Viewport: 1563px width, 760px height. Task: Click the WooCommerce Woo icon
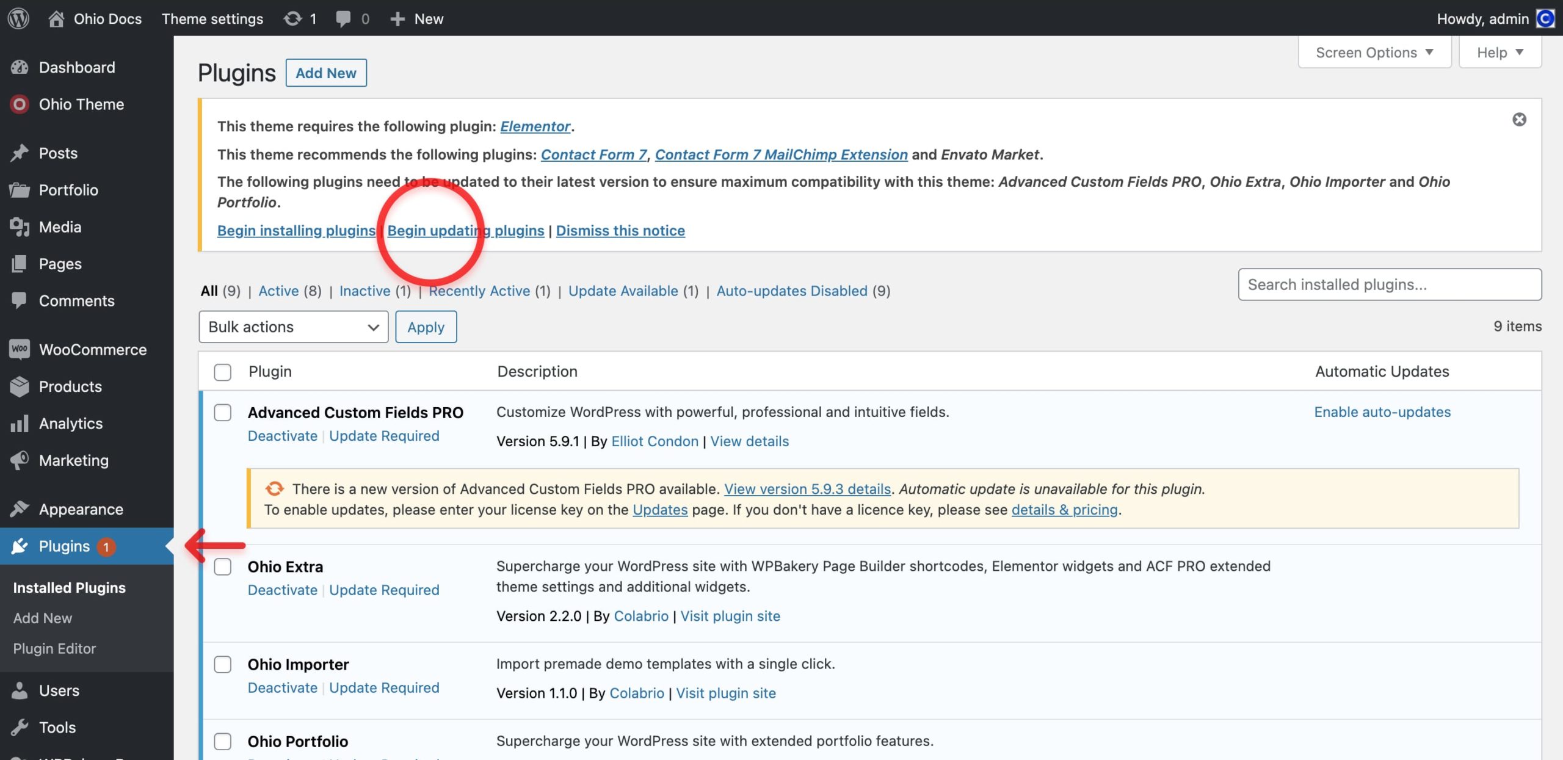[x=20, y=349]
